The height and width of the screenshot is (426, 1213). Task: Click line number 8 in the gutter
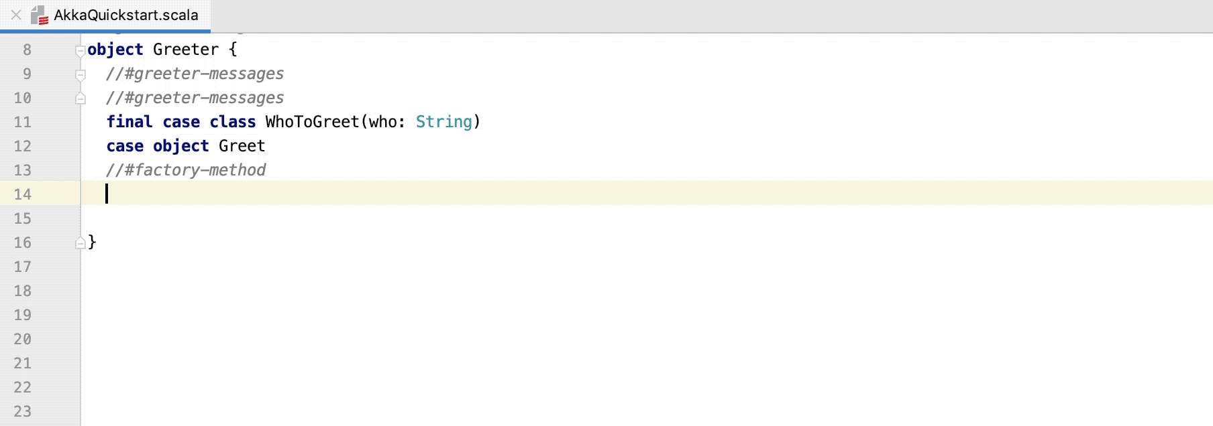(x=27, y=50)
